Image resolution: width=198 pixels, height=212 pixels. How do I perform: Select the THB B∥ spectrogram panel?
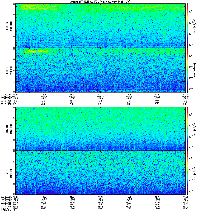[101, 70]
